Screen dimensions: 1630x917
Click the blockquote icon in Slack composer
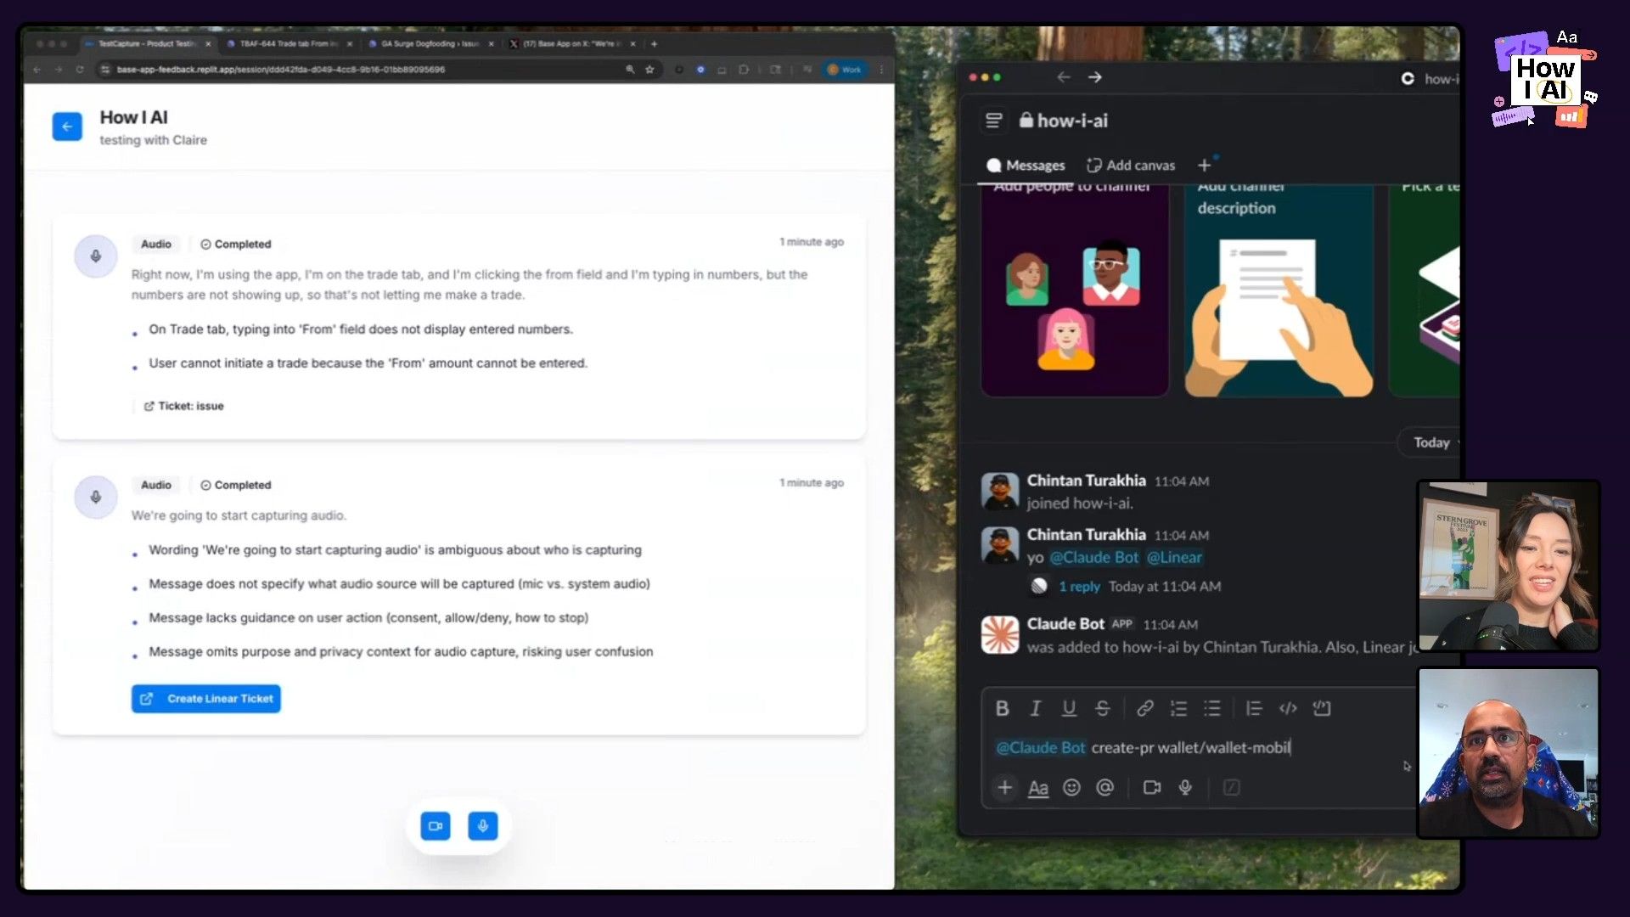[1254, 708]
